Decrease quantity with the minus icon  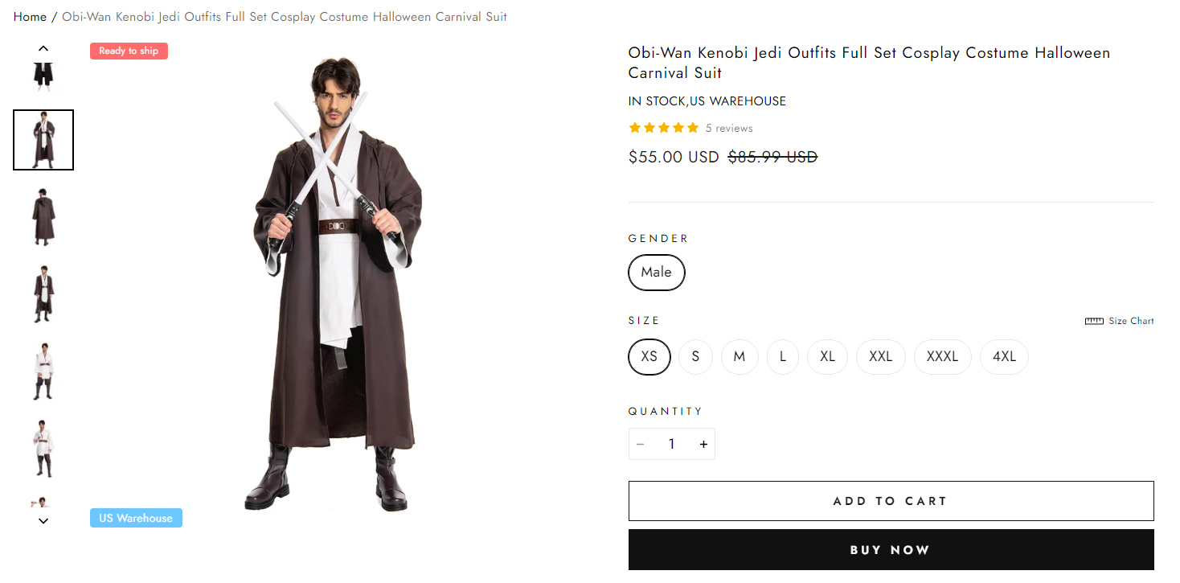pos(641,444)
